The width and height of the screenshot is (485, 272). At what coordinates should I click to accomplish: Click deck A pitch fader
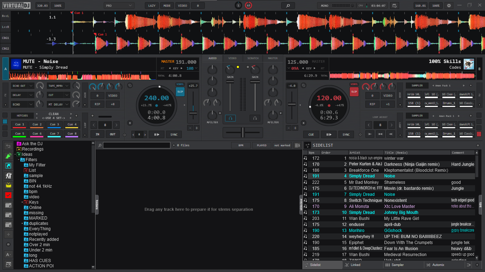pyautogui.click(x=193, y=113)
